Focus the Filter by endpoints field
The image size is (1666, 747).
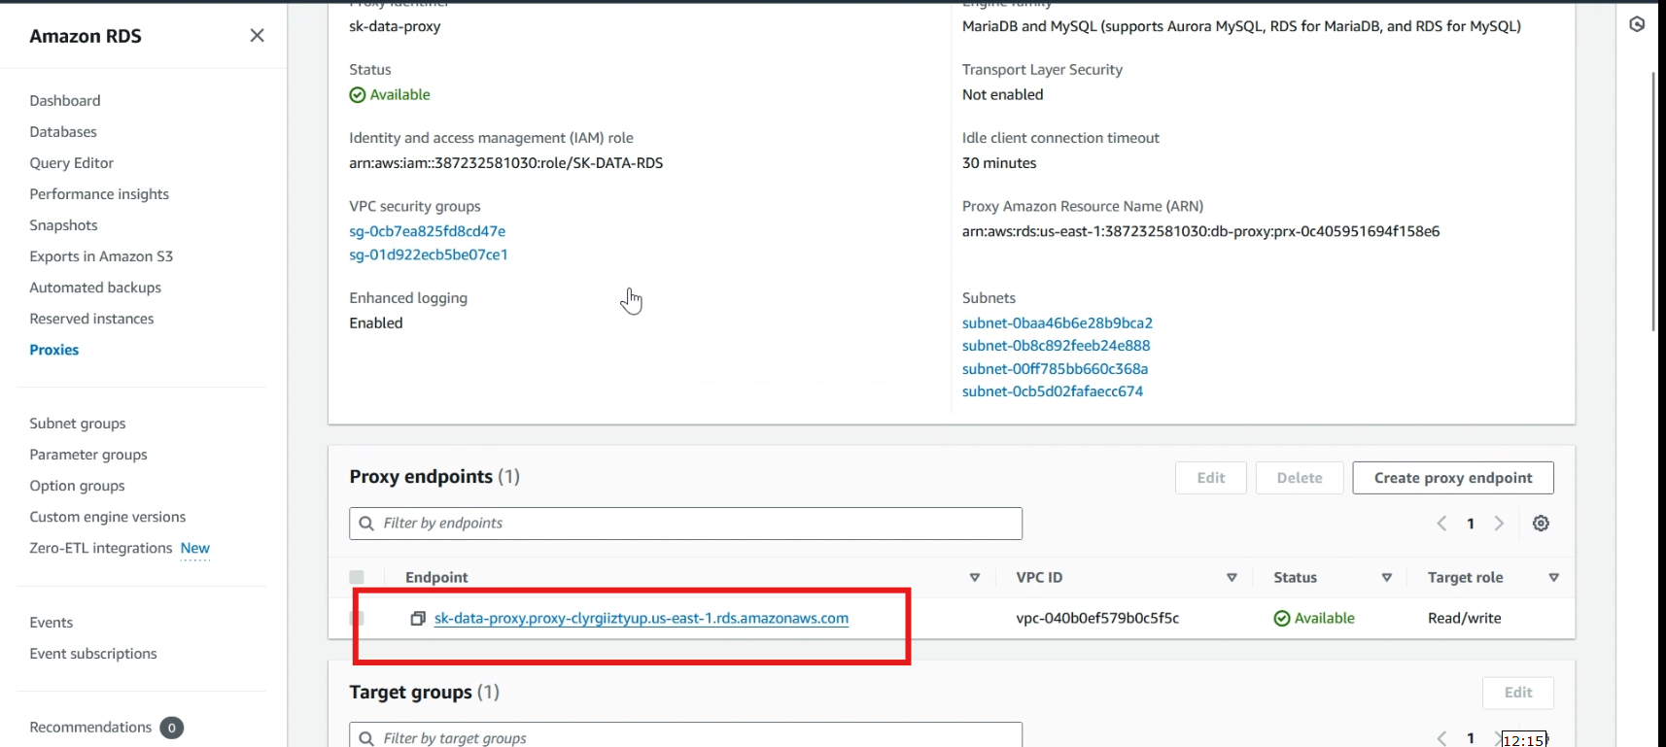pos(685,524)
